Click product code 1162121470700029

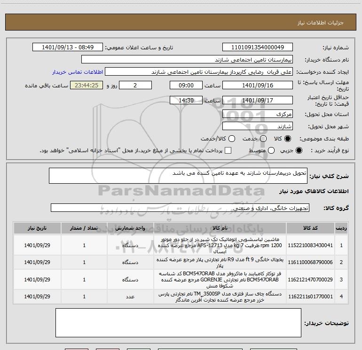(x=310, y=280)
